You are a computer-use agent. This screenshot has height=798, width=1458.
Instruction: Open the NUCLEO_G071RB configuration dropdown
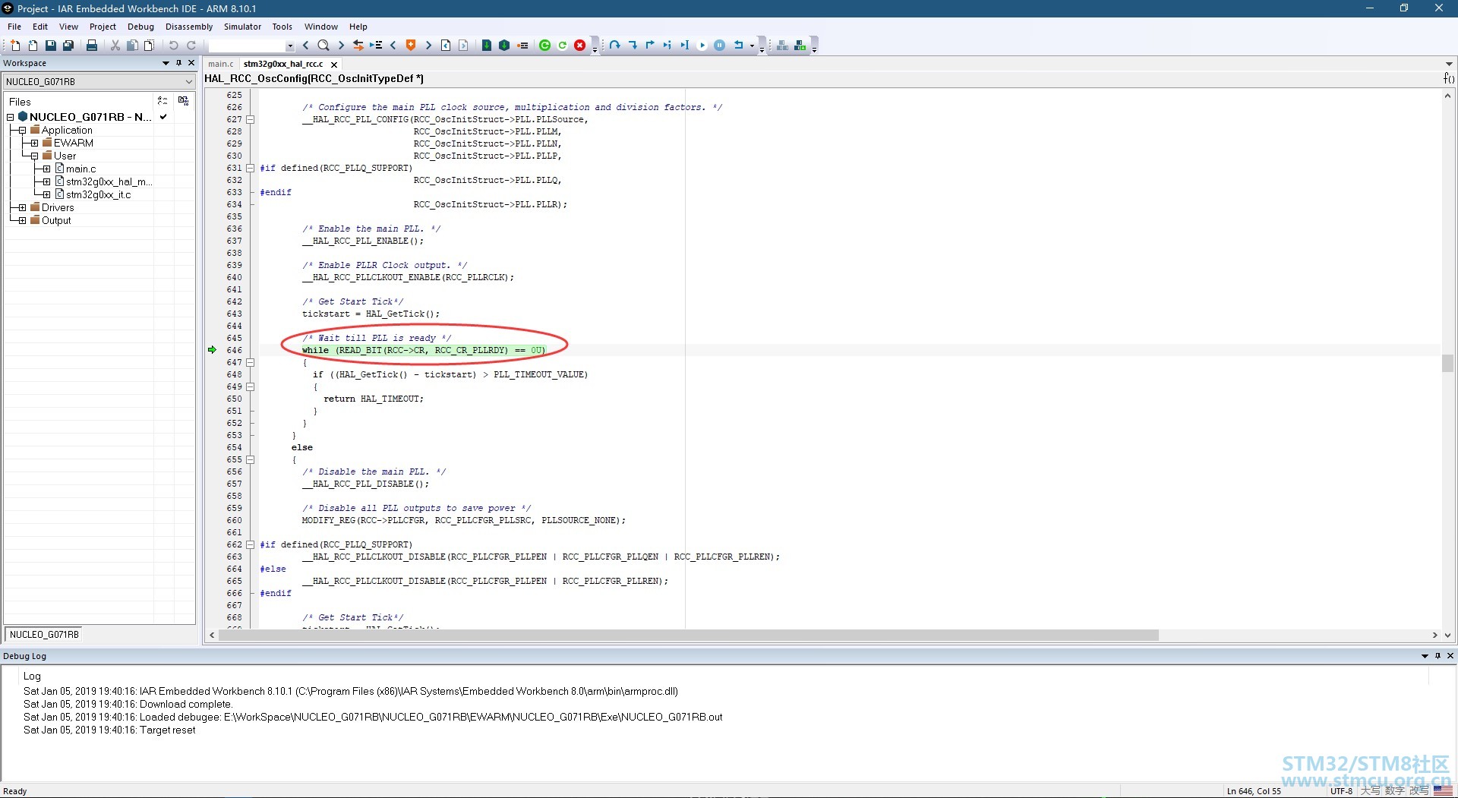click(99, 81)
